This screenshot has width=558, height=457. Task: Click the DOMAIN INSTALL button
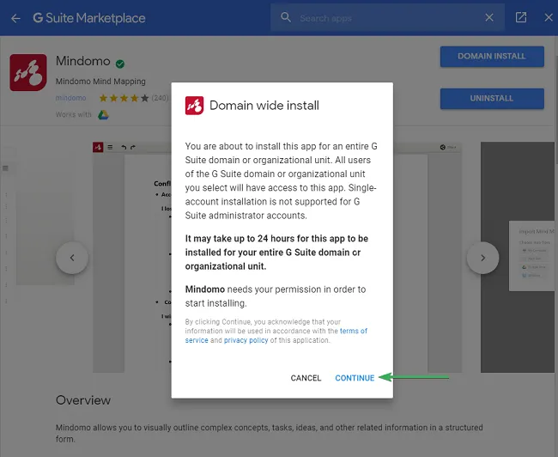(x=492, y=57)
